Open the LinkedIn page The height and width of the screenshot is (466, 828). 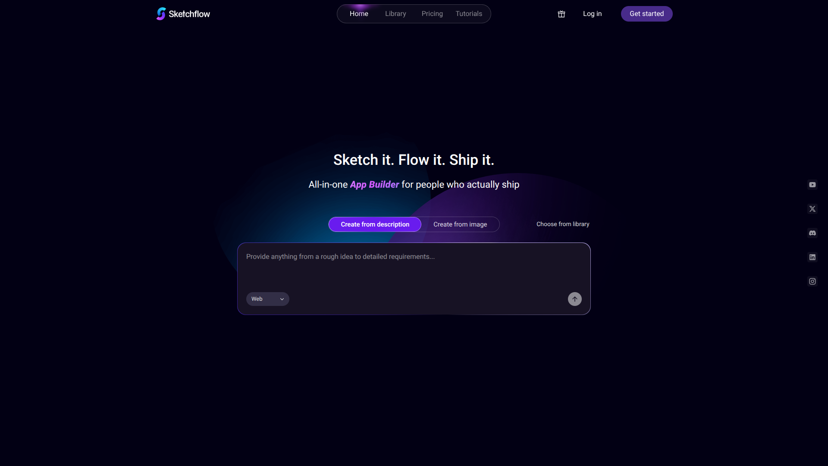pyautogui.click(x=812, y=257)
